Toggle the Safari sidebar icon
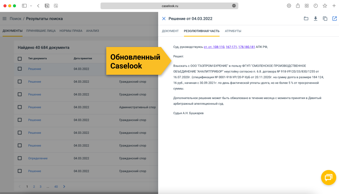The height and width of the screenshot is (194, 339). pyautogui.click(x=24, y=6)
